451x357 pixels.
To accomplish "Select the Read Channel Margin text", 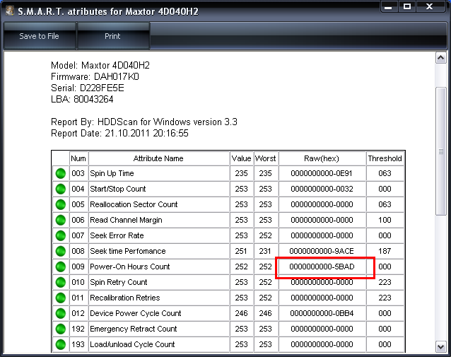I will point(126,220).
